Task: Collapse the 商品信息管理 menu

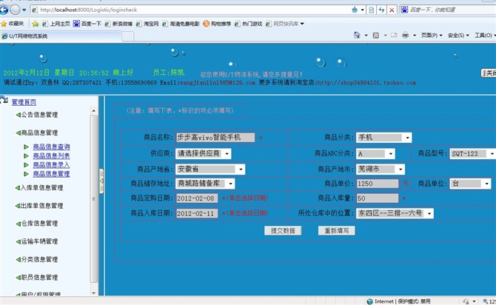Action: (x=37, y=133)
